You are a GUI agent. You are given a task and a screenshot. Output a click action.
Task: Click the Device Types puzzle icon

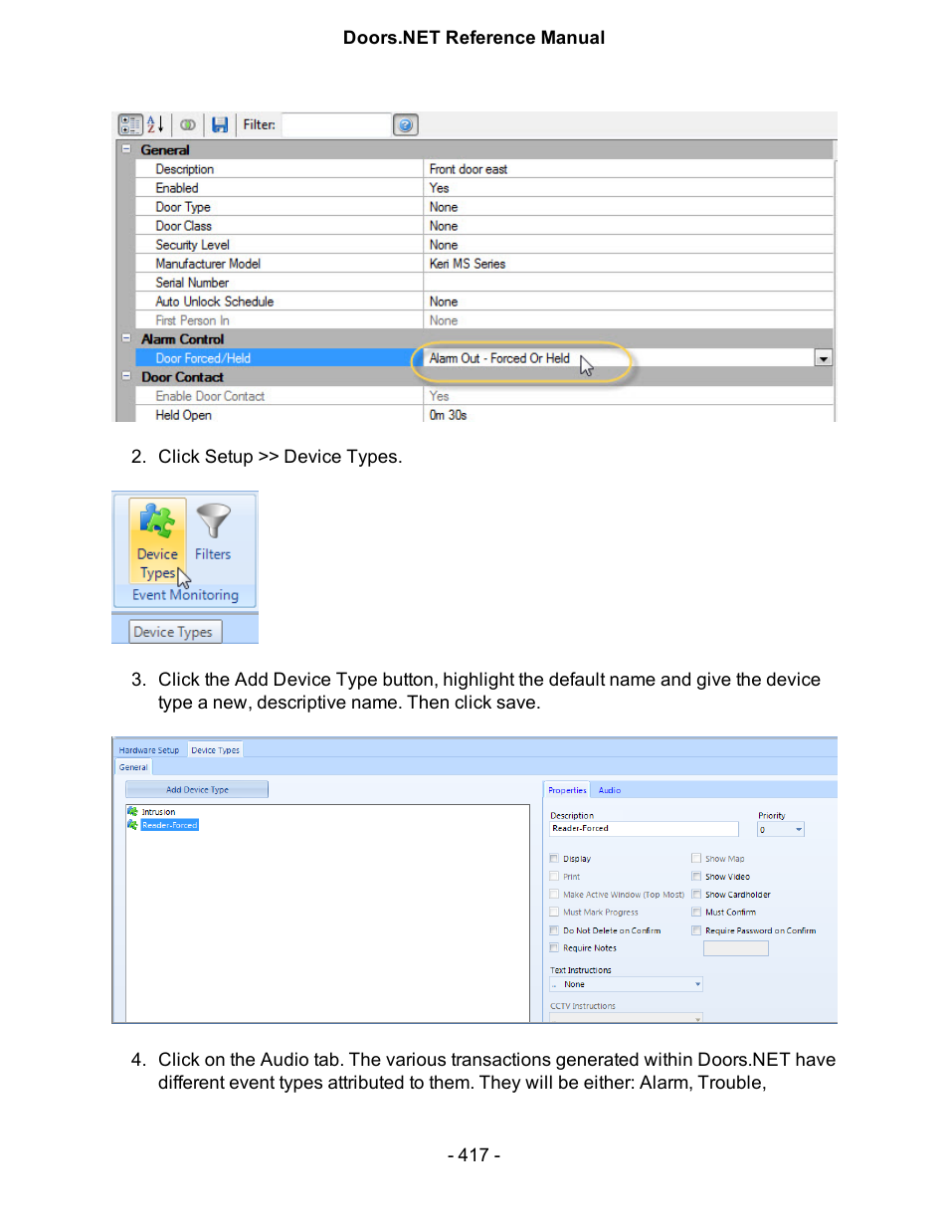click(157, 520)
